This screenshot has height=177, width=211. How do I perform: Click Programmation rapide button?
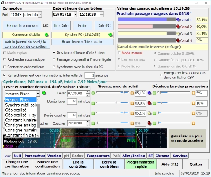tap(141, 164)
